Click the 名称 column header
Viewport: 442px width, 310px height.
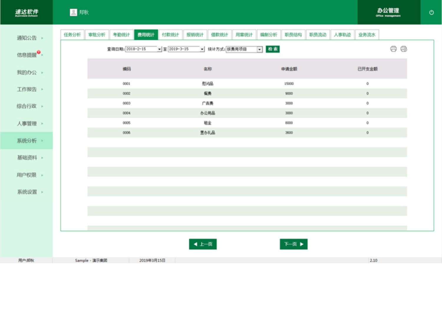coord(208,69)
